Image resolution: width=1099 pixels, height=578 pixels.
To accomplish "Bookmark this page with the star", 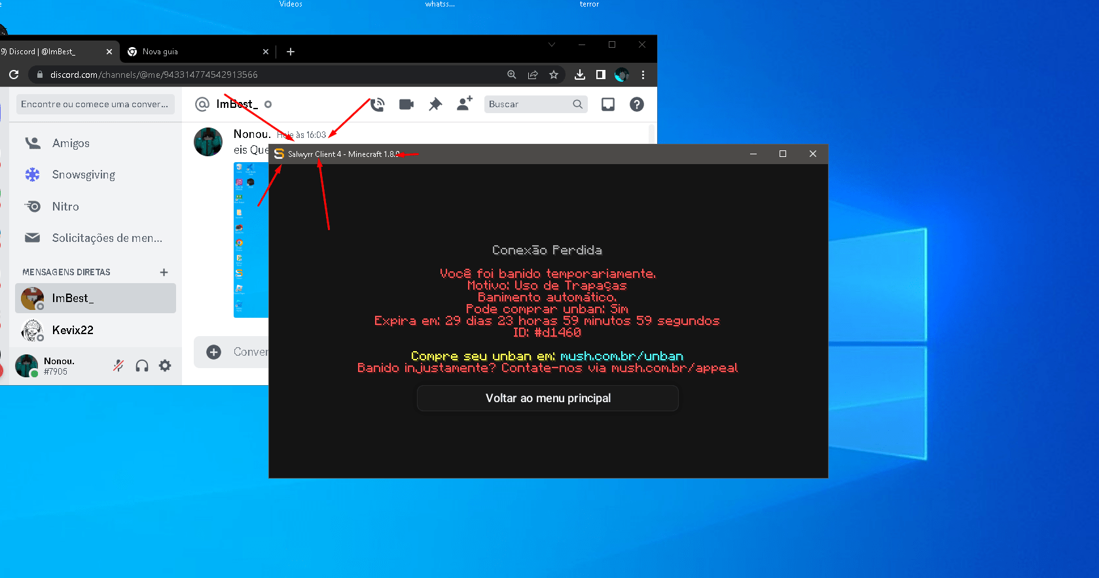I will (x=554, y=75).
